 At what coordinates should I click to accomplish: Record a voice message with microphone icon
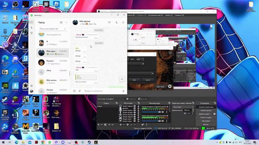[123, 91]
